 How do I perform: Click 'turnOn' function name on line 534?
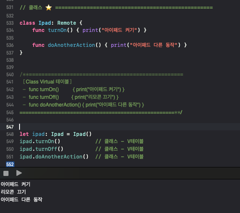click(57, 30)
